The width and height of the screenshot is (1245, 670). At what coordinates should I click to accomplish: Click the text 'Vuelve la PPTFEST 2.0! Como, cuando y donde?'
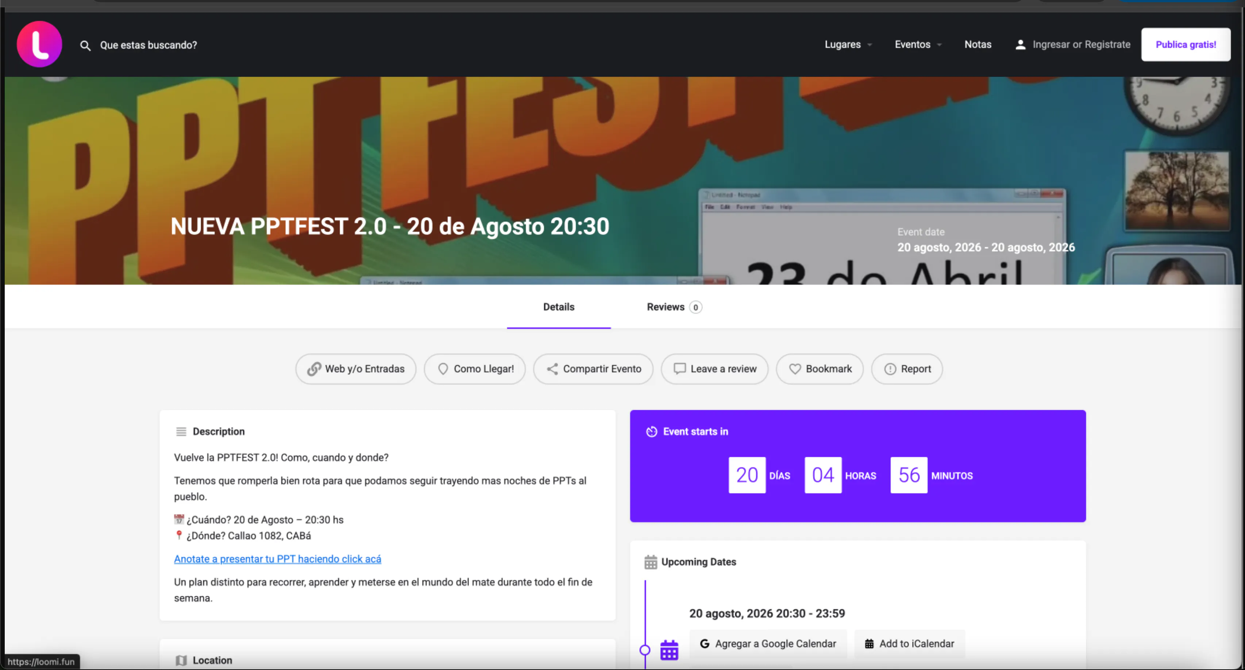coord(281,457)
